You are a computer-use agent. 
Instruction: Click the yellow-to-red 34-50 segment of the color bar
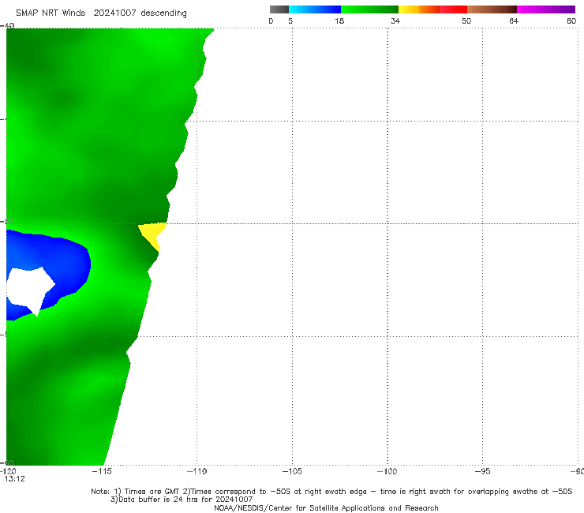point(432,9)
